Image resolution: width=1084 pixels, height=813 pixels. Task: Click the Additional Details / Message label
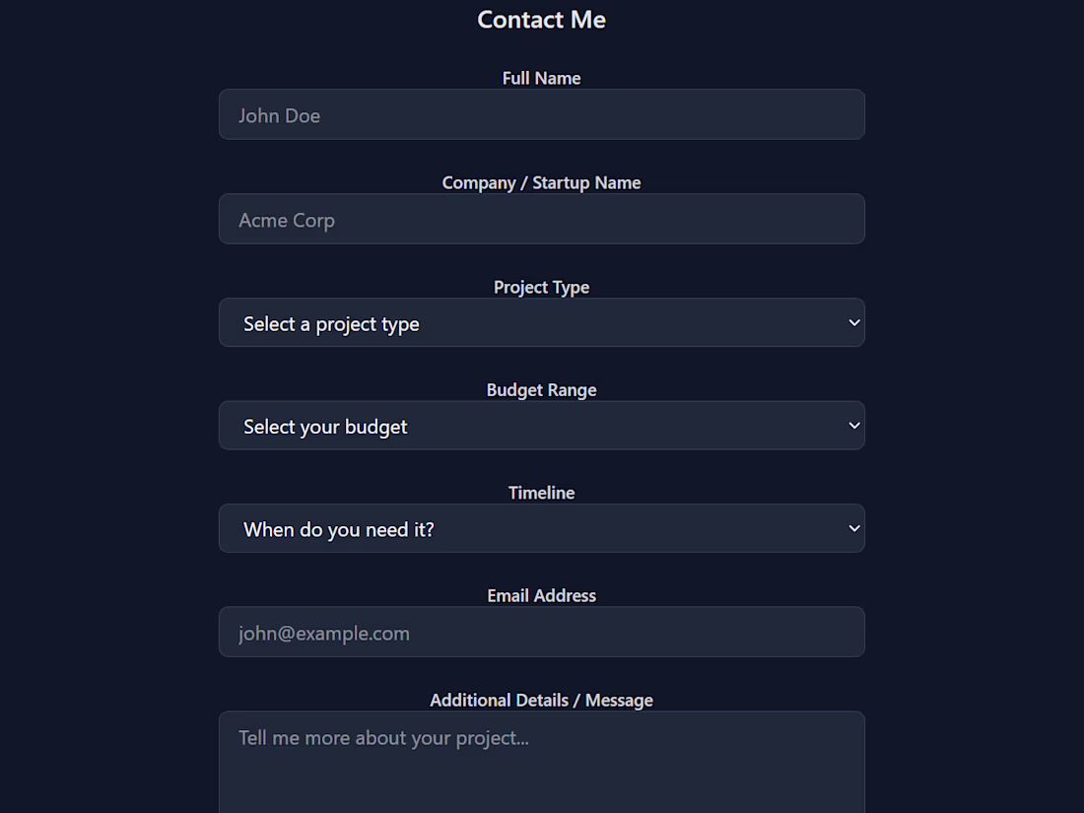click(541, 700)
